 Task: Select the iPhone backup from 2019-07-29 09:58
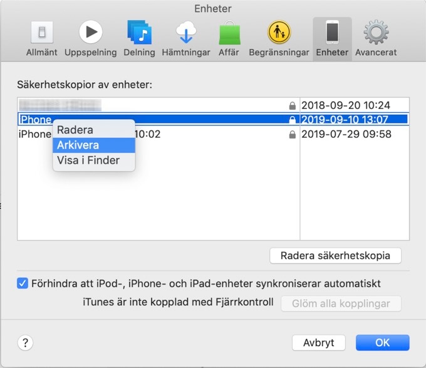coord(213,134)
